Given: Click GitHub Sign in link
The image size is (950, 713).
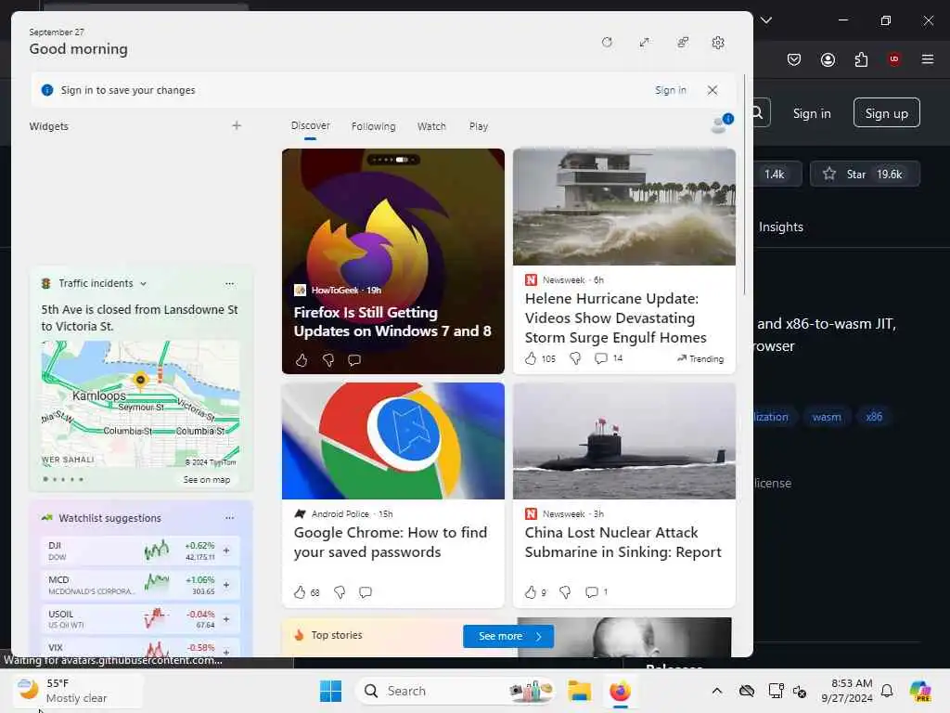Looking at the screenshot, I should (x=812, y=113).
